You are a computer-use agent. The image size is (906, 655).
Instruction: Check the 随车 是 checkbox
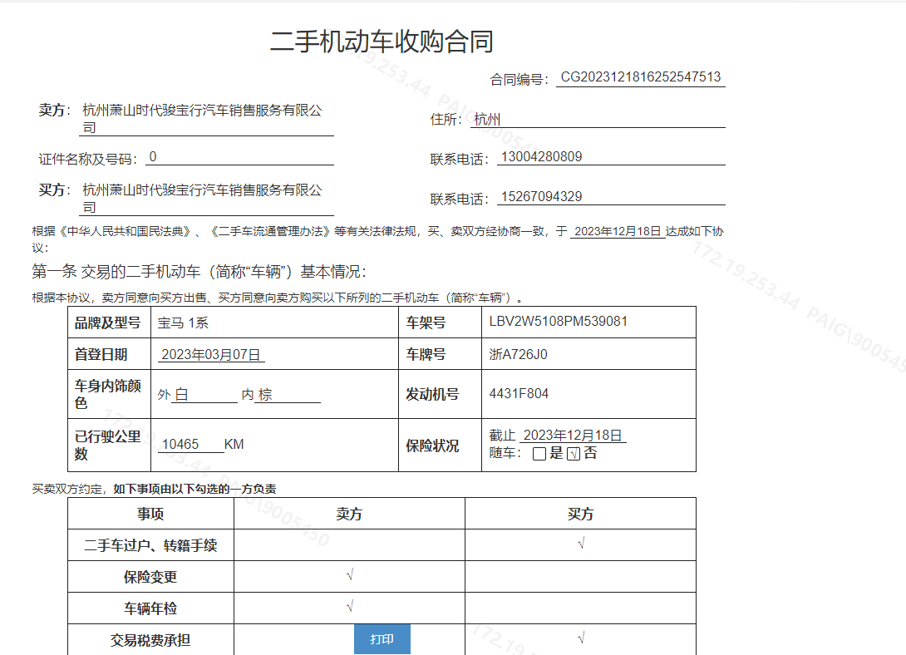[x=539, y=453]
